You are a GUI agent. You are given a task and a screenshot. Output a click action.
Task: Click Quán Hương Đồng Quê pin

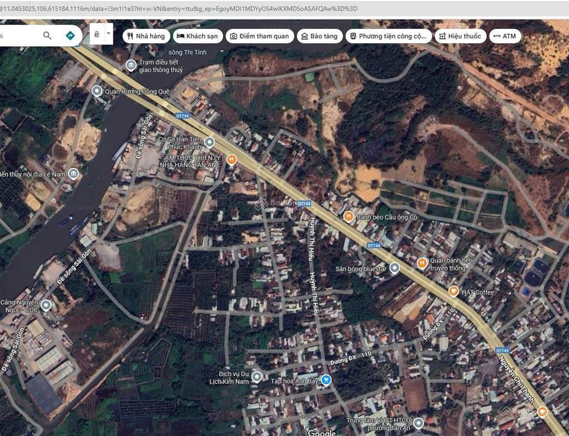click(x=97, y=91)
